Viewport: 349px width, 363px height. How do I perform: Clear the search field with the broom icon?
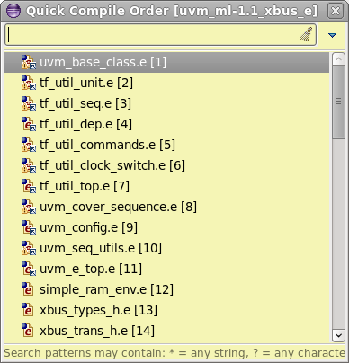(306, 34)
